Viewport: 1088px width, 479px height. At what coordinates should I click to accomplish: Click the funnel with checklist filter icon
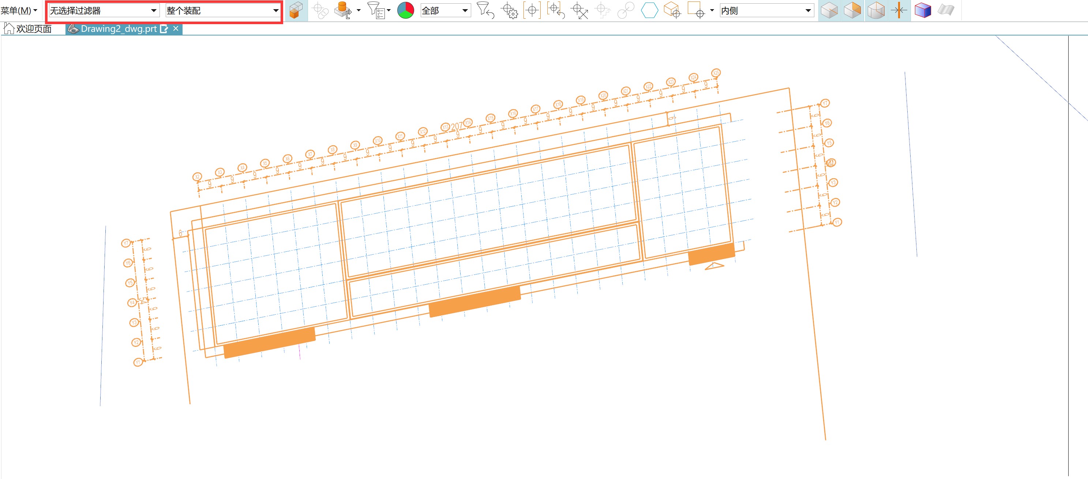point(376,11)
